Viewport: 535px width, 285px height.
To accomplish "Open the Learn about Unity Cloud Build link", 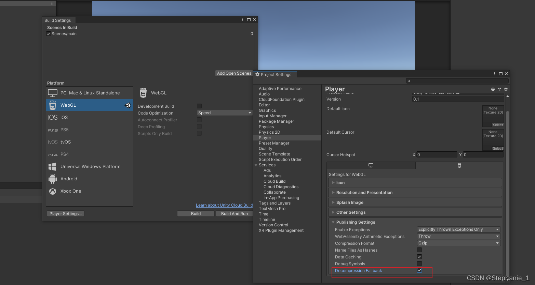I will click(224, 205).
